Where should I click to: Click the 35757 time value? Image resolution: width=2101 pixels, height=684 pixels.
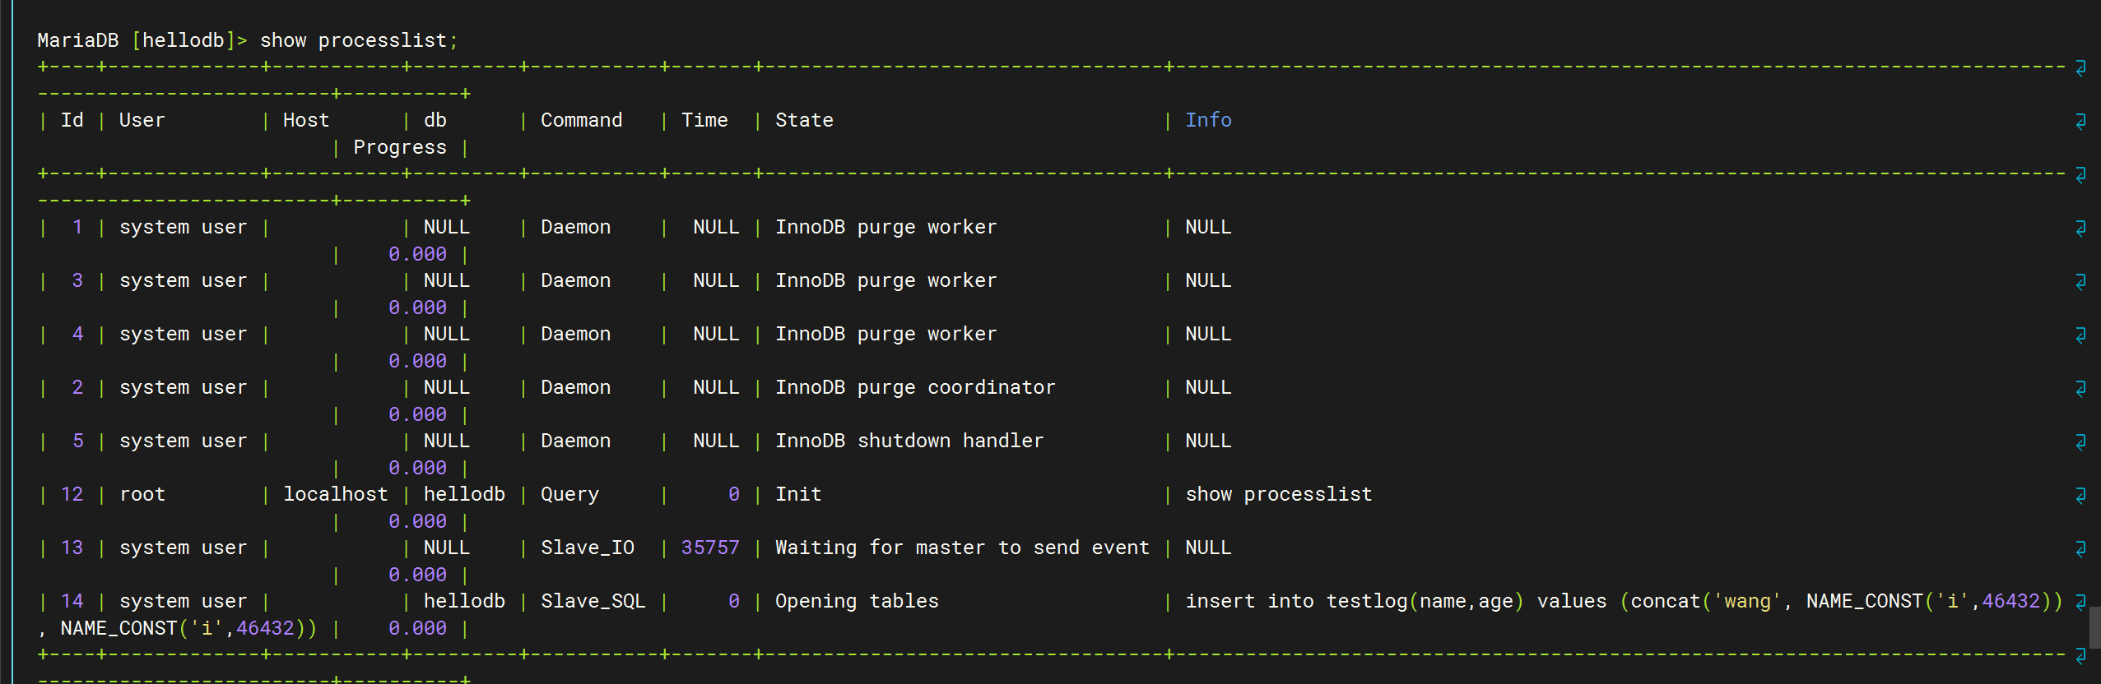click(710, 548)
